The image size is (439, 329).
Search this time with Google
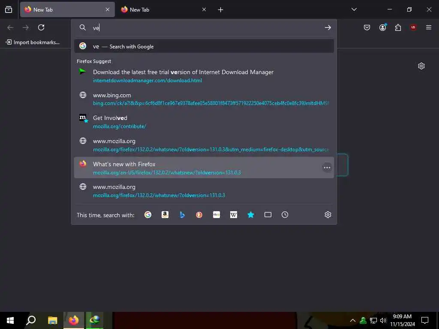(x=148, y=215)
